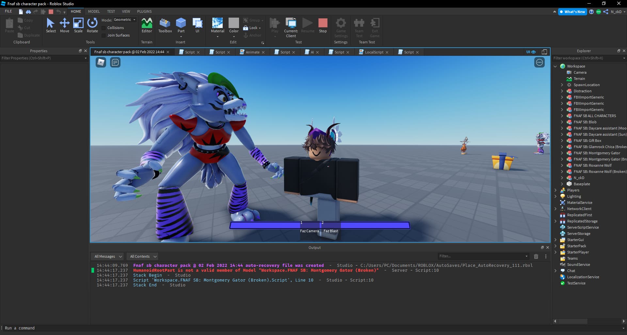Open the FILE menu
Viewport: 627px width, 335px height.
point(8,11)
